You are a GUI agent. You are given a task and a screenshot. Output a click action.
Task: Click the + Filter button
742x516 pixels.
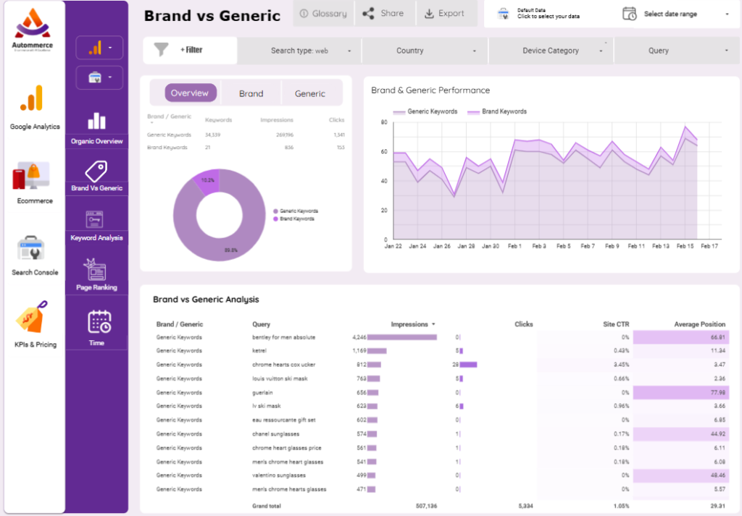(190, 50)
